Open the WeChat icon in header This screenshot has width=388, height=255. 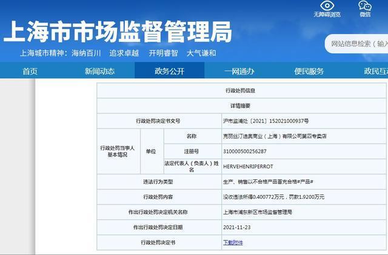[365, 5]
